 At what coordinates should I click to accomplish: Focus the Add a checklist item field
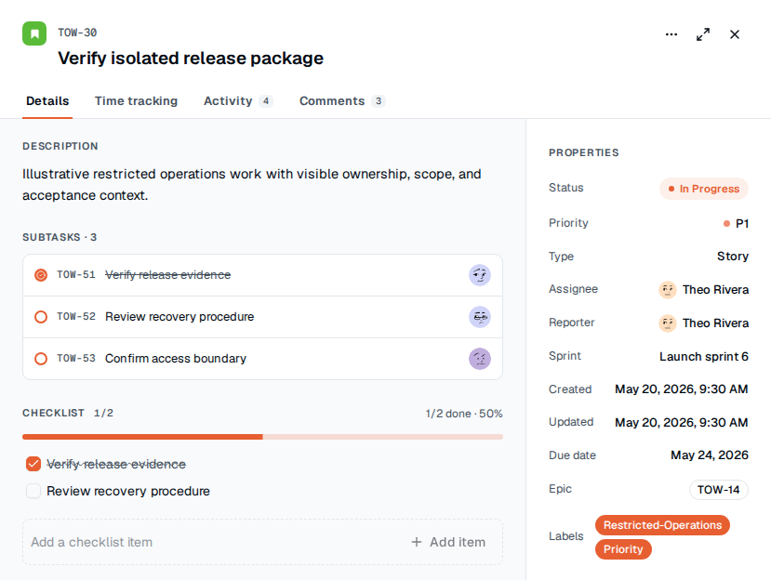[211, 542]
